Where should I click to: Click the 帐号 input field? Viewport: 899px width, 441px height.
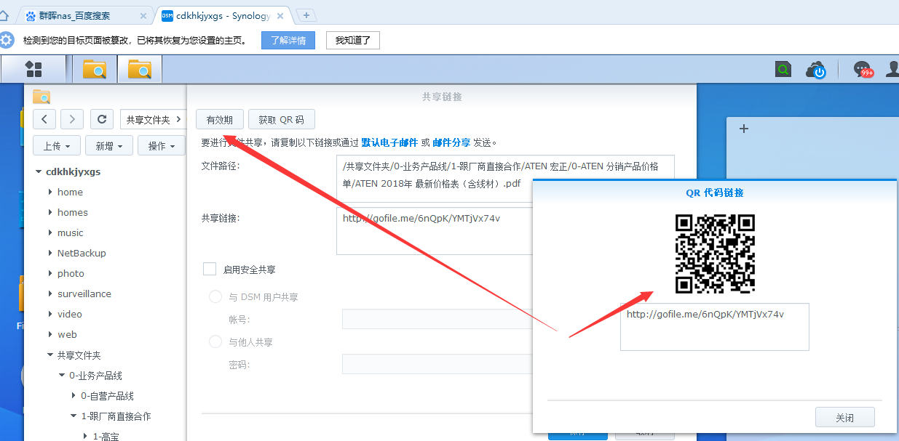pyautogui.click(x=437, y=319)
